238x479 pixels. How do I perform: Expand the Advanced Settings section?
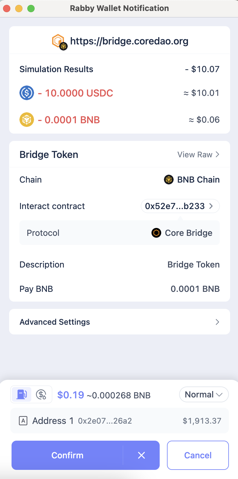[119, 322]
